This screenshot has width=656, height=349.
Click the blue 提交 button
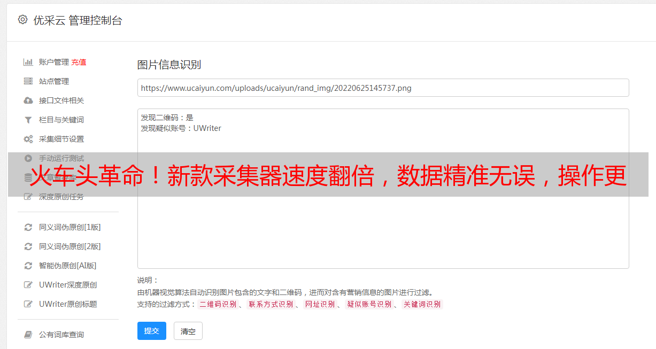[152, 331]
